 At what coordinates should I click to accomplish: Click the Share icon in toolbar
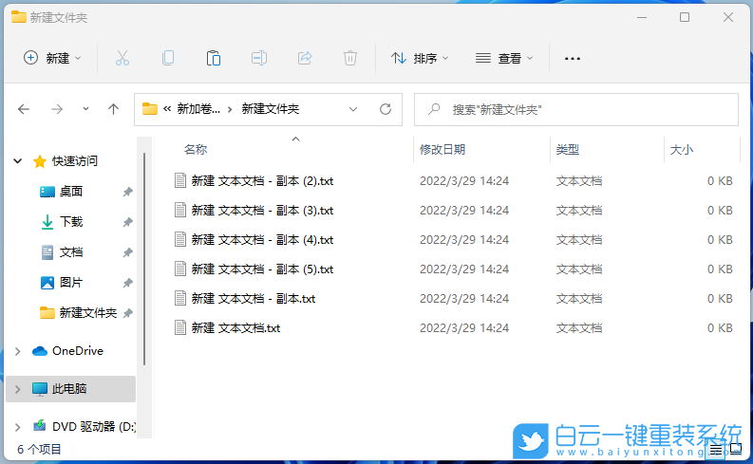(x=305, y=59)
